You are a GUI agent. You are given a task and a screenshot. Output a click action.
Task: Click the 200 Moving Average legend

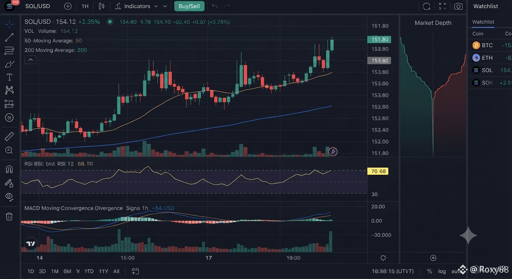click(x=56, y=50)
